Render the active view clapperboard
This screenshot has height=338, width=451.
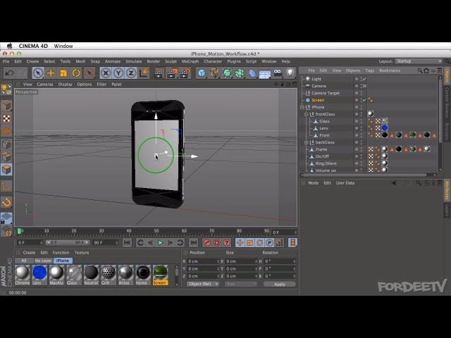click(x=159, y=73)
